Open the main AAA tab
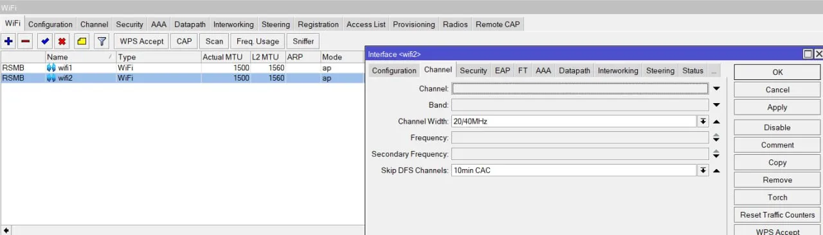This screenshot has width=823, height=235. pos(158,24)
